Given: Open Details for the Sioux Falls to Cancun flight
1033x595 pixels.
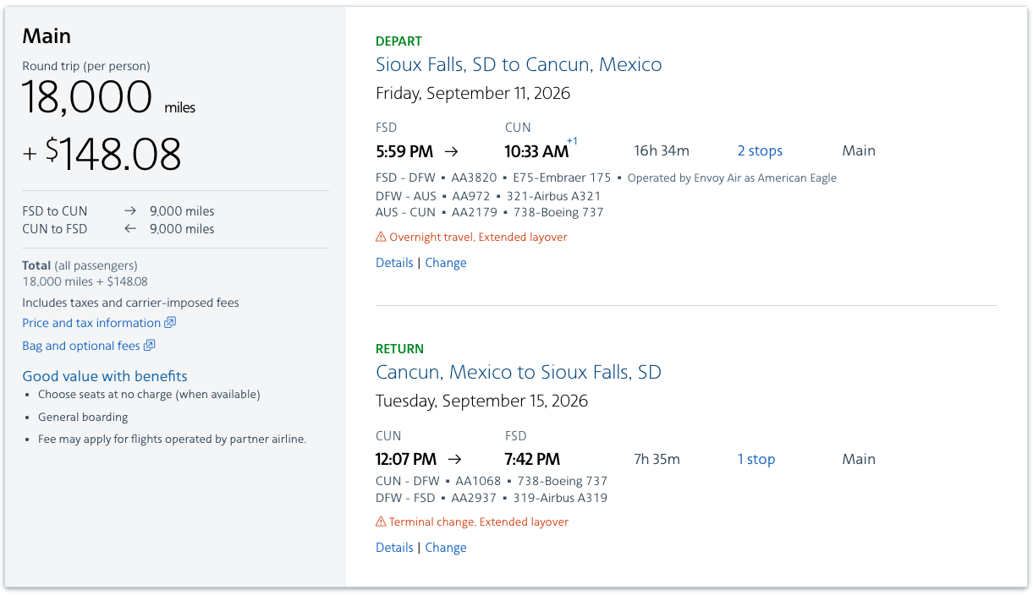Looking at the screenshot, I should [394, 263].
